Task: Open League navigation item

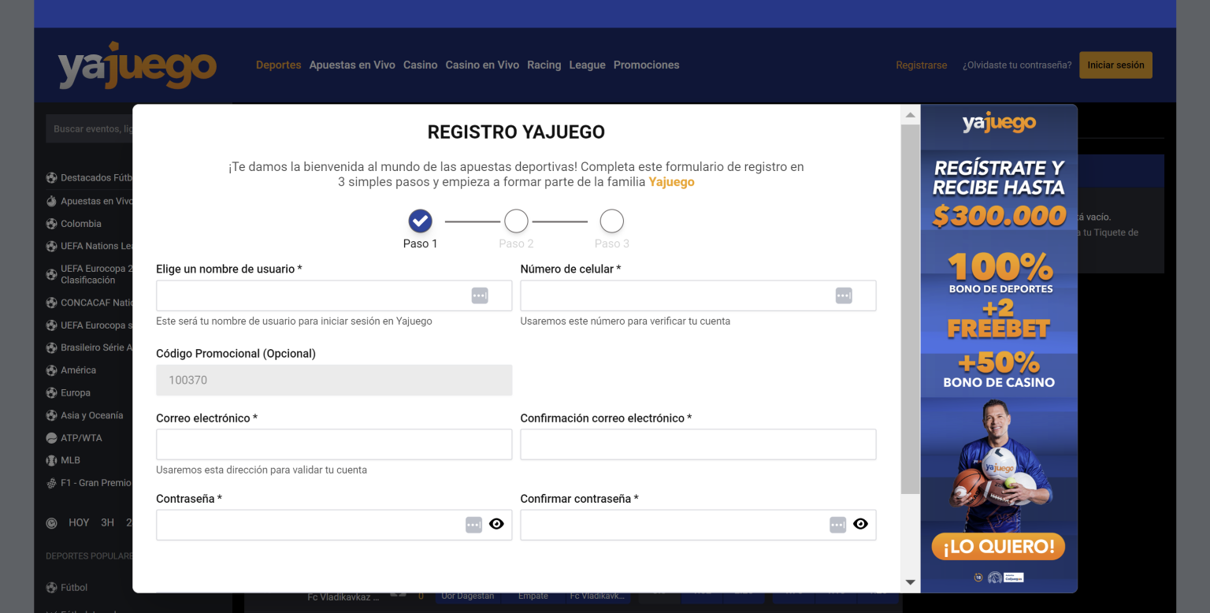Action: point(588,65)
